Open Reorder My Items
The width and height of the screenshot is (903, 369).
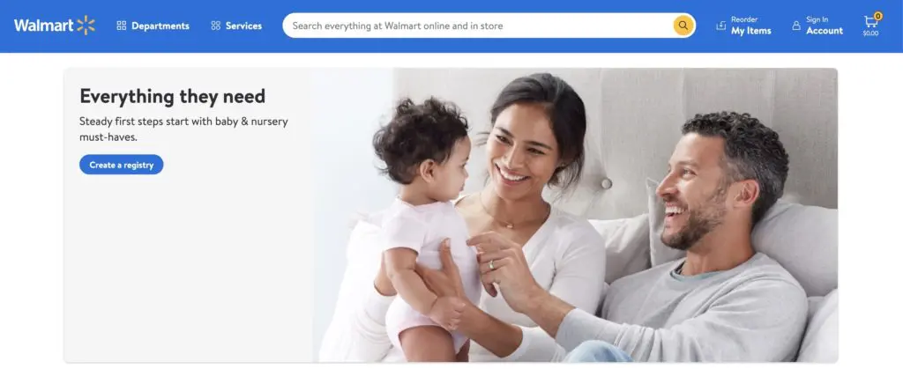coord(744,26)
